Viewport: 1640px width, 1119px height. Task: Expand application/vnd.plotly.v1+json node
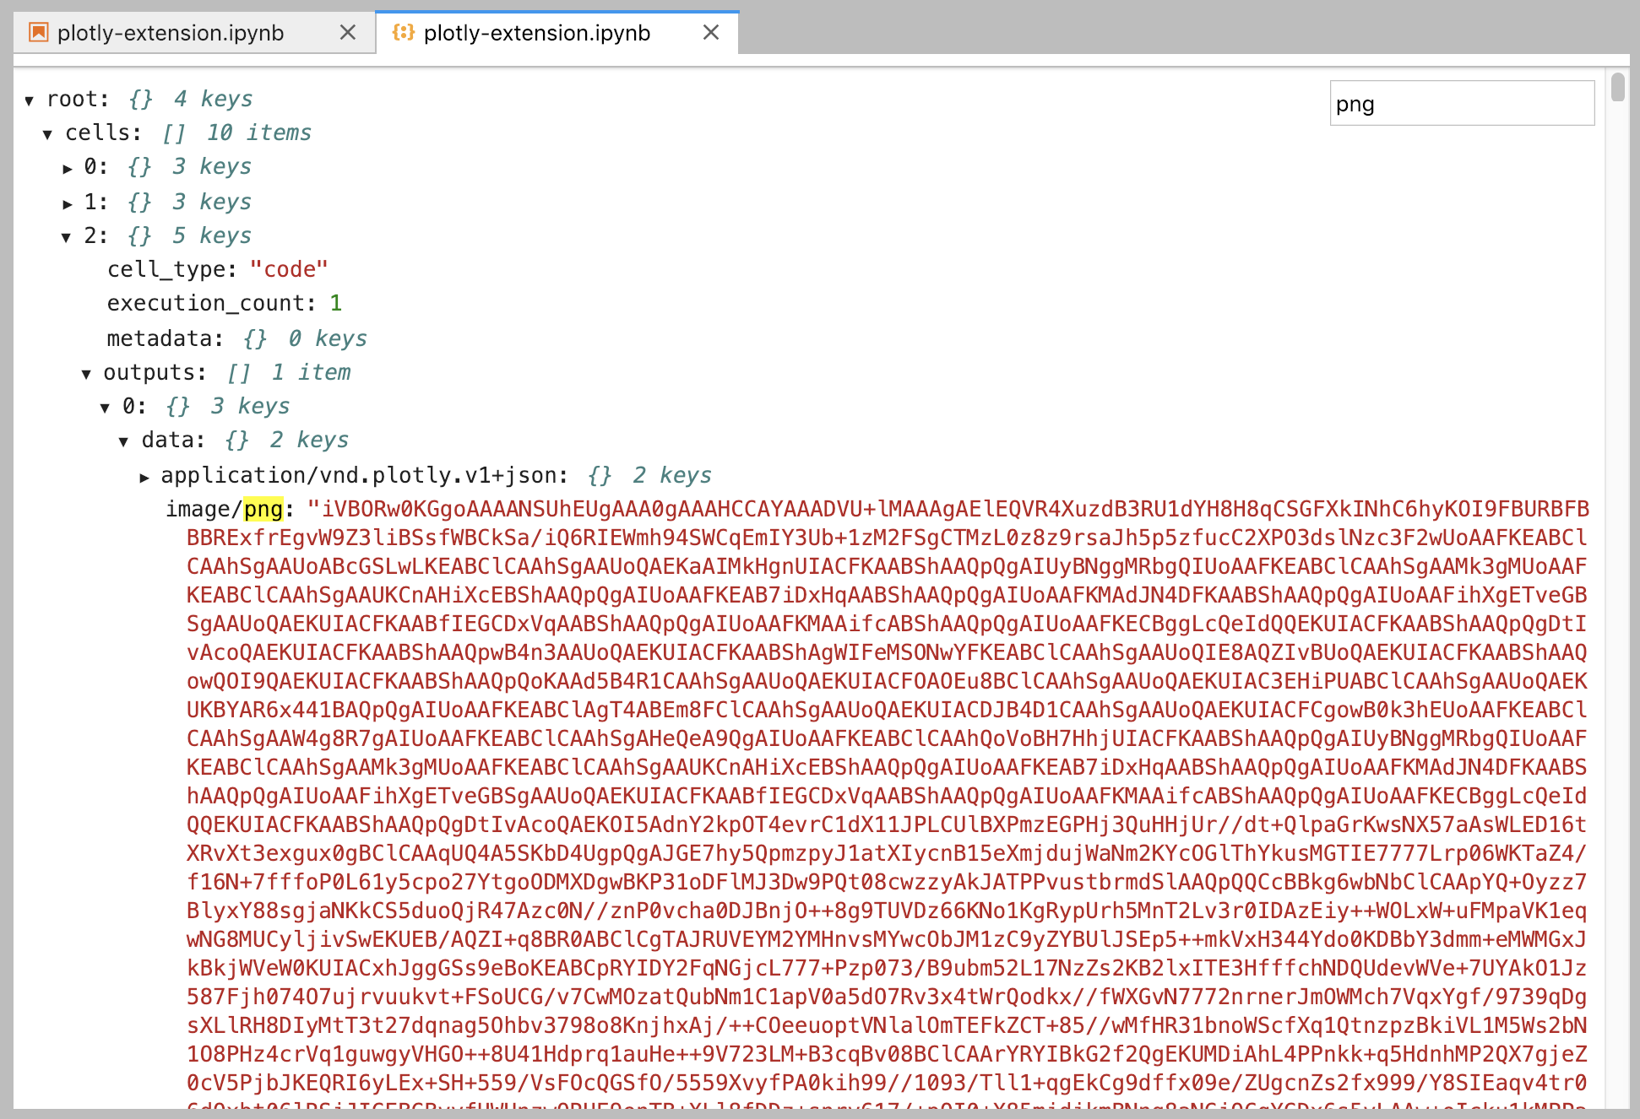click(x=144, y=478)
